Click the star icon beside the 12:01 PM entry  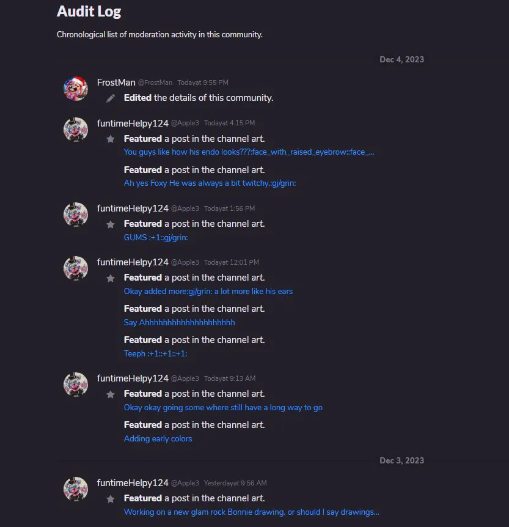pos(111,278)
